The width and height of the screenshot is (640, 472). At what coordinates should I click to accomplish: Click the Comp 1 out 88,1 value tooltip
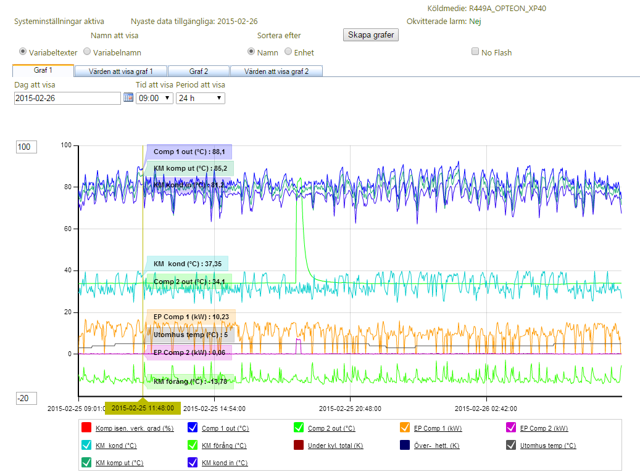click(189, 152)
